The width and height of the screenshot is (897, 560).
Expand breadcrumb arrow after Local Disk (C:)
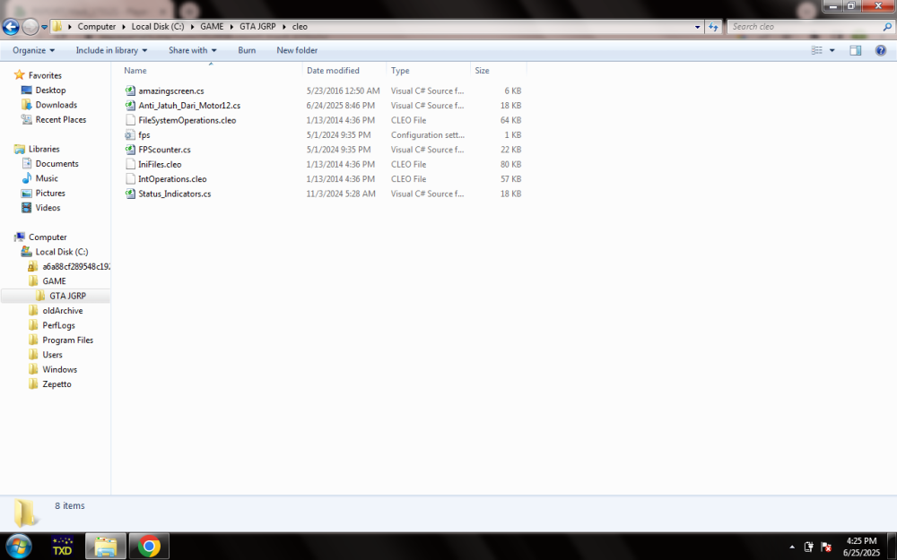pyautogui.click(x=192, y=27)
